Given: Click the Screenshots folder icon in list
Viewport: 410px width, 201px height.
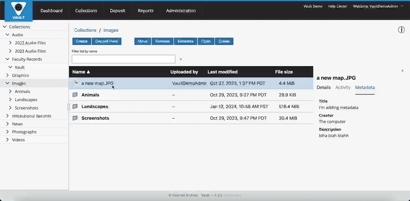Looking at the screenshot, I should coord(75,118).
